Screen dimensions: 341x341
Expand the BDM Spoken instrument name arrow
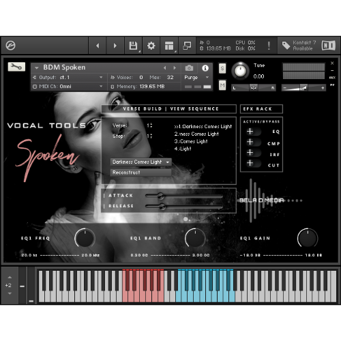[x=37, y=68]
